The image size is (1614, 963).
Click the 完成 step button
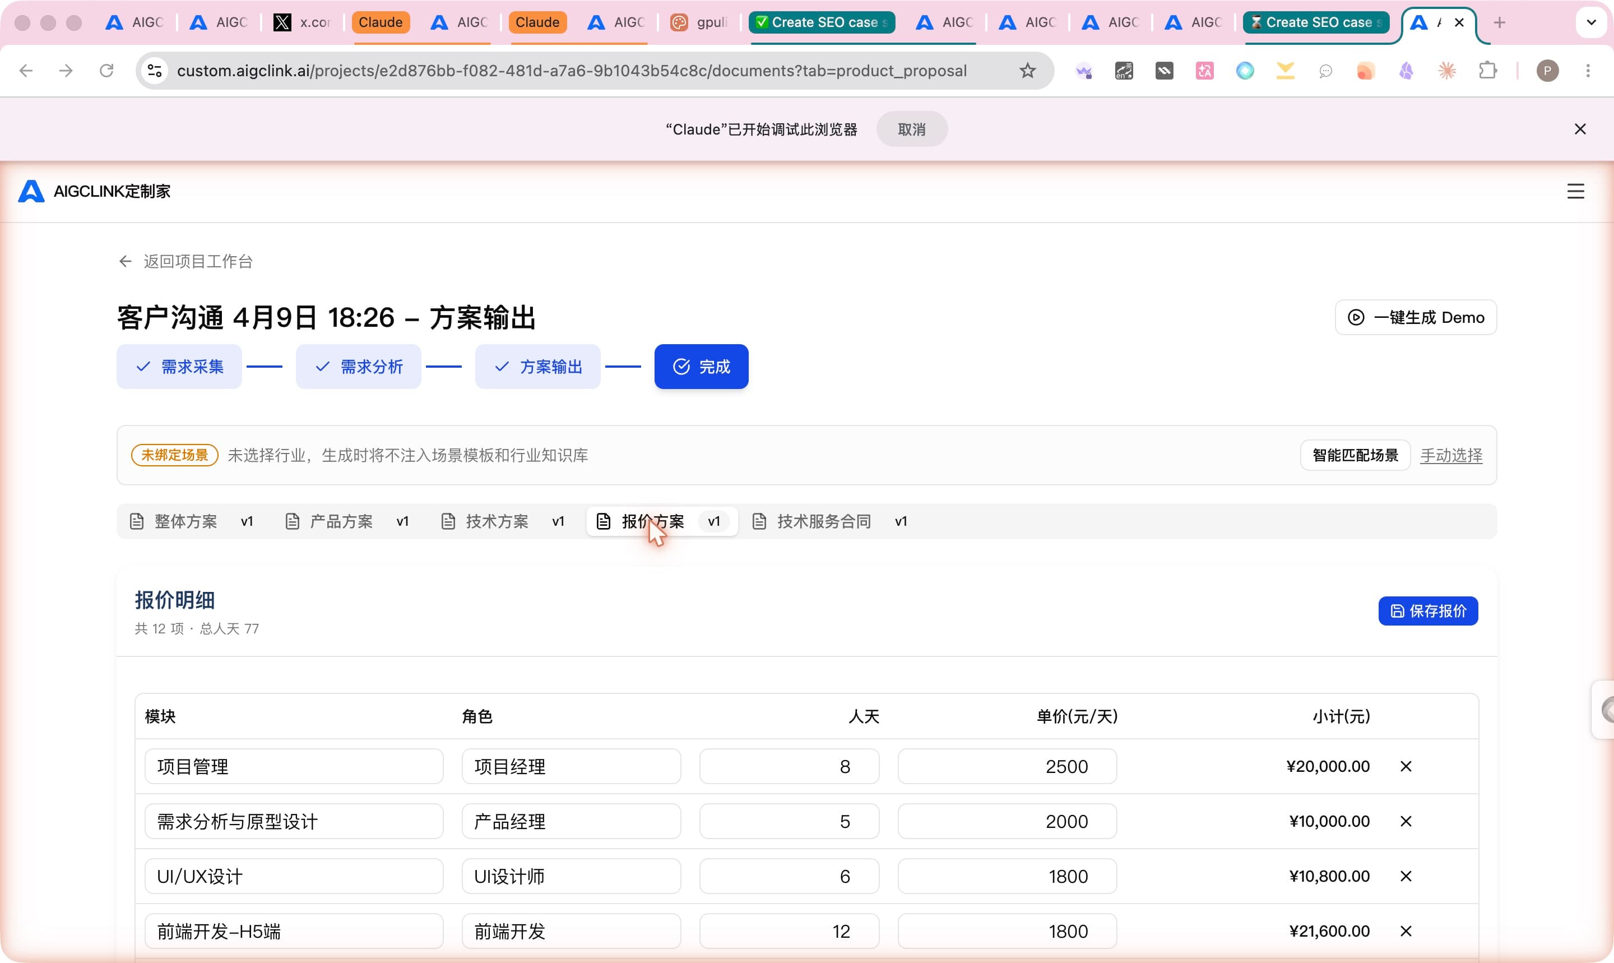click(x=701, y=367)
